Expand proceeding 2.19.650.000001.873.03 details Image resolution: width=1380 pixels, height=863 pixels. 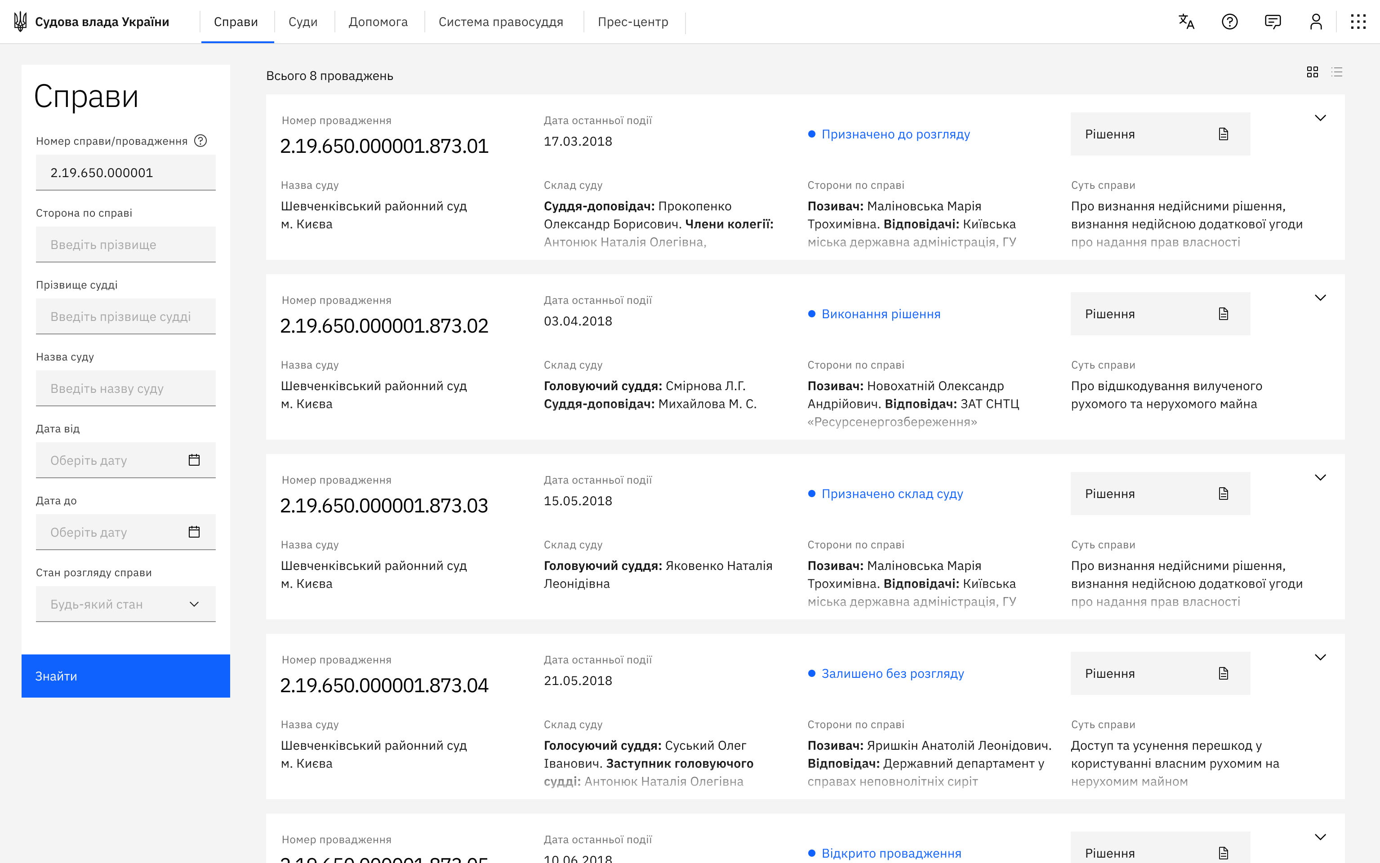coord(1320,478)
